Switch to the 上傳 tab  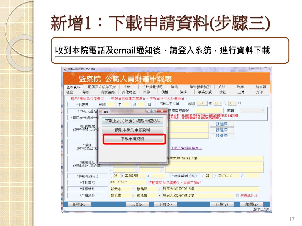coord(241,92)
